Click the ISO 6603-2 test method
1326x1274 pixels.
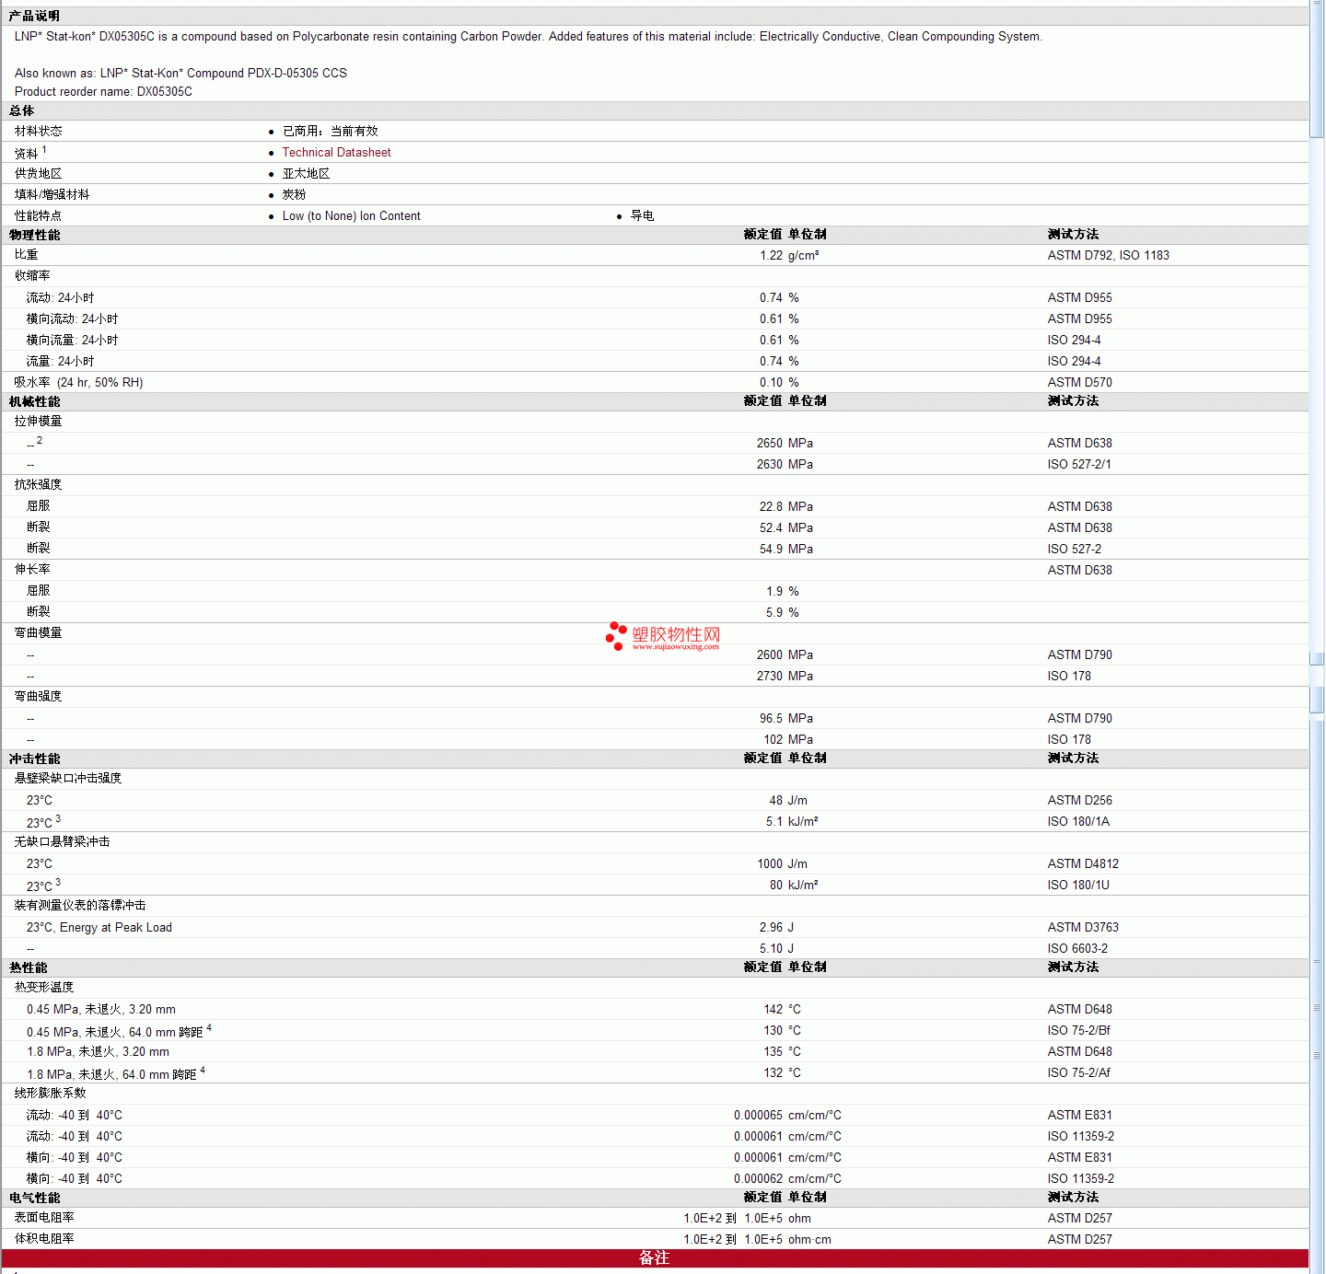pos(1077,949)
